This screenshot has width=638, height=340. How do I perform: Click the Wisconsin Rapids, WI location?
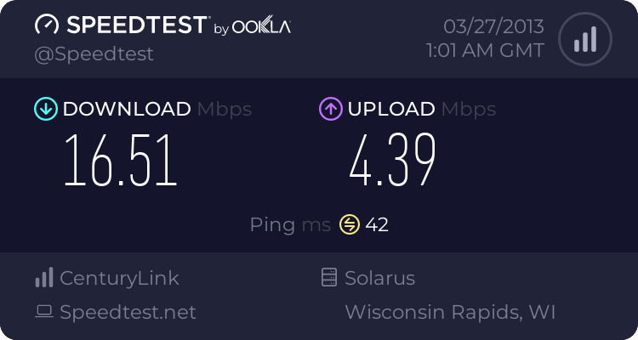pyautogui.click(x=450, y=313)
